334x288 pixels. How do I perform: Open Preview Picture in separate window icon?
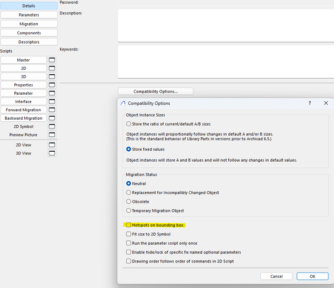(52, 135)
